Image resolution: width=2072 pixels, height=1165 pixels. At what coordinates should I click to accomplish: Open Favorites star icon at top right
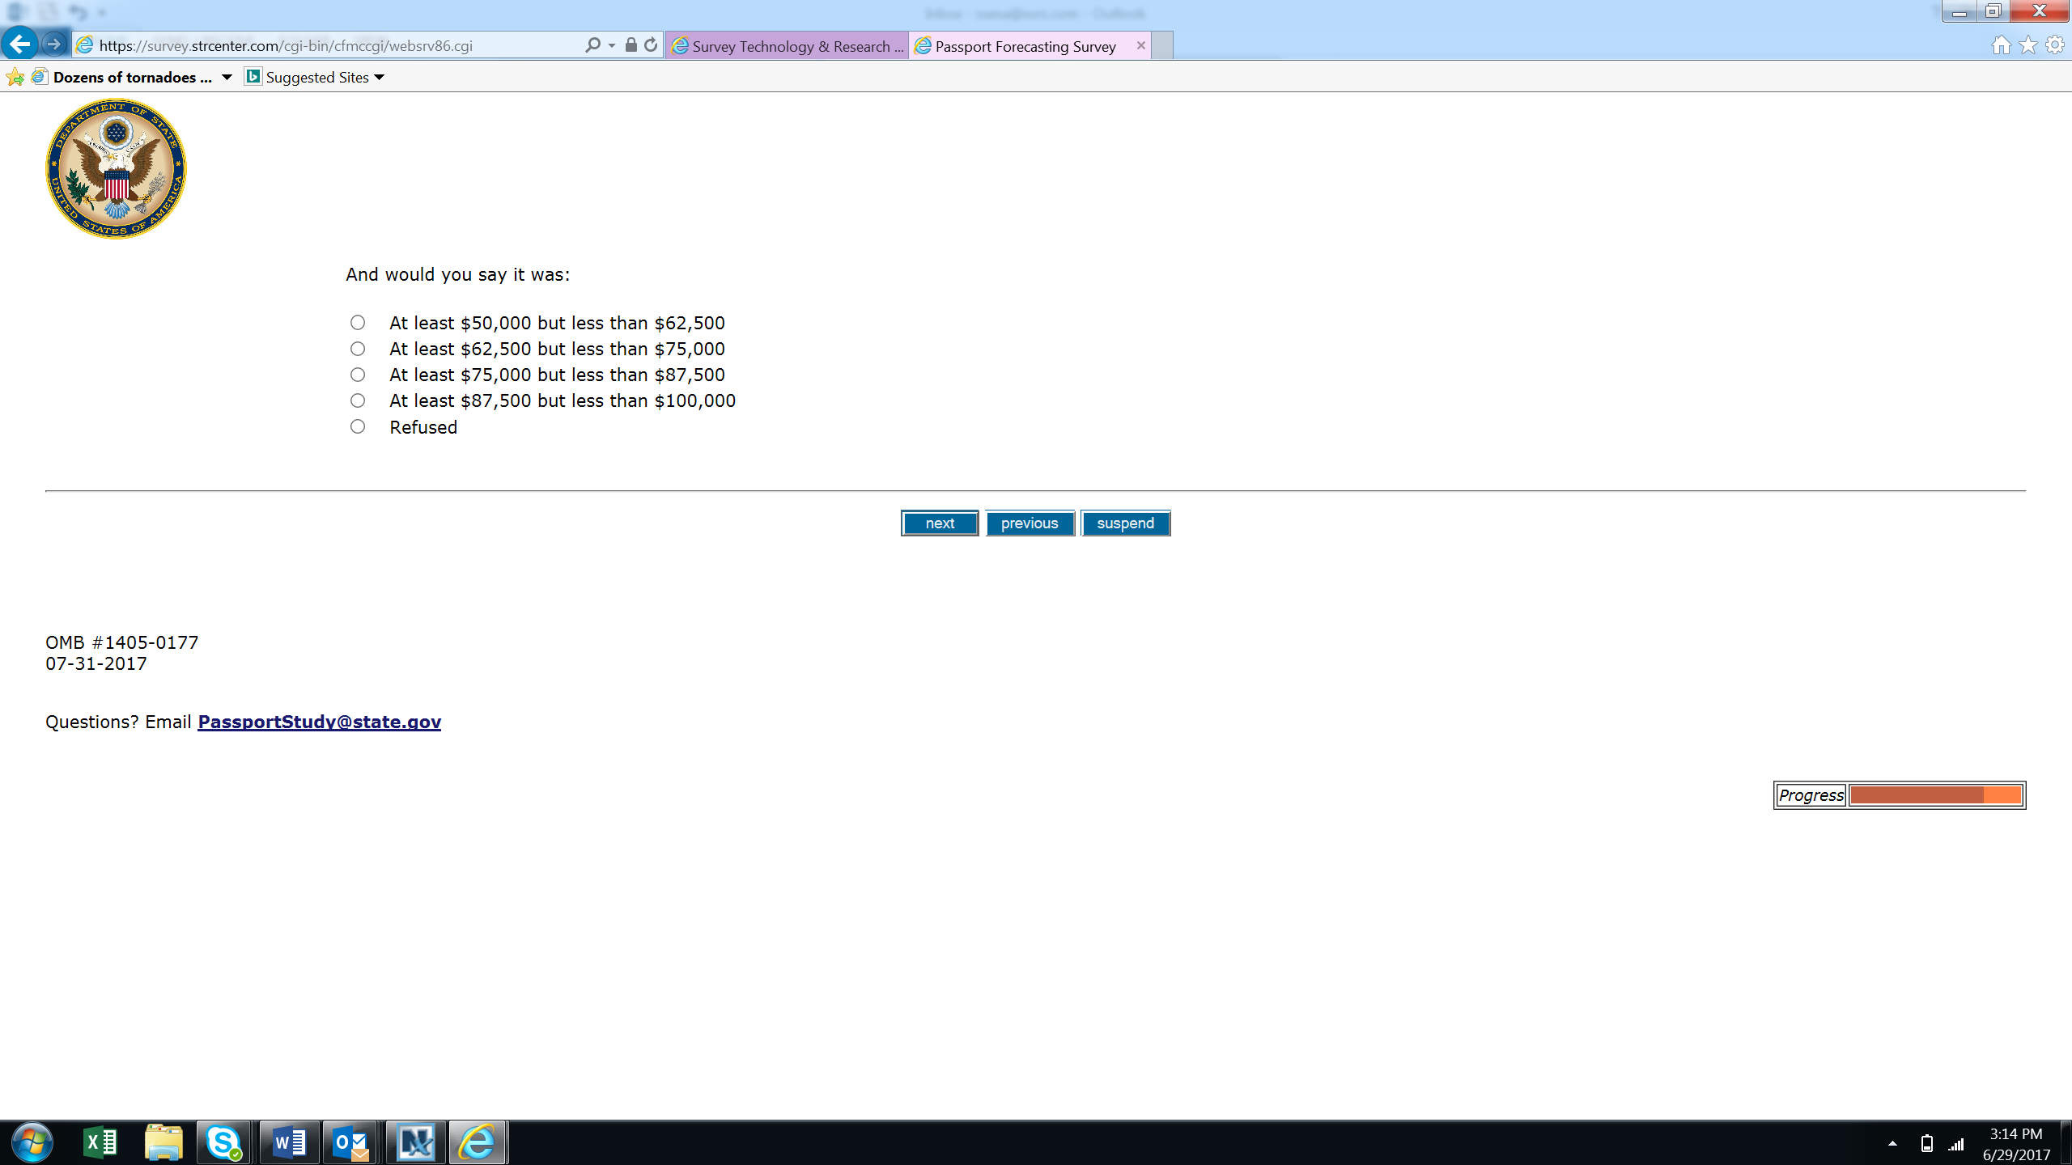coord(2027,45)
